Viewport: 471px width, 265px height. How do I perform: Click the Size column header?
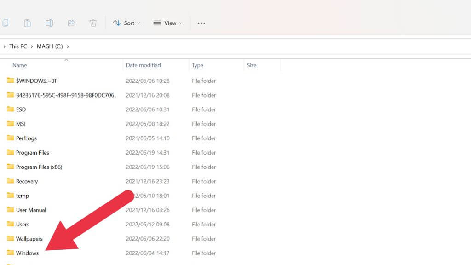(251, 65)
